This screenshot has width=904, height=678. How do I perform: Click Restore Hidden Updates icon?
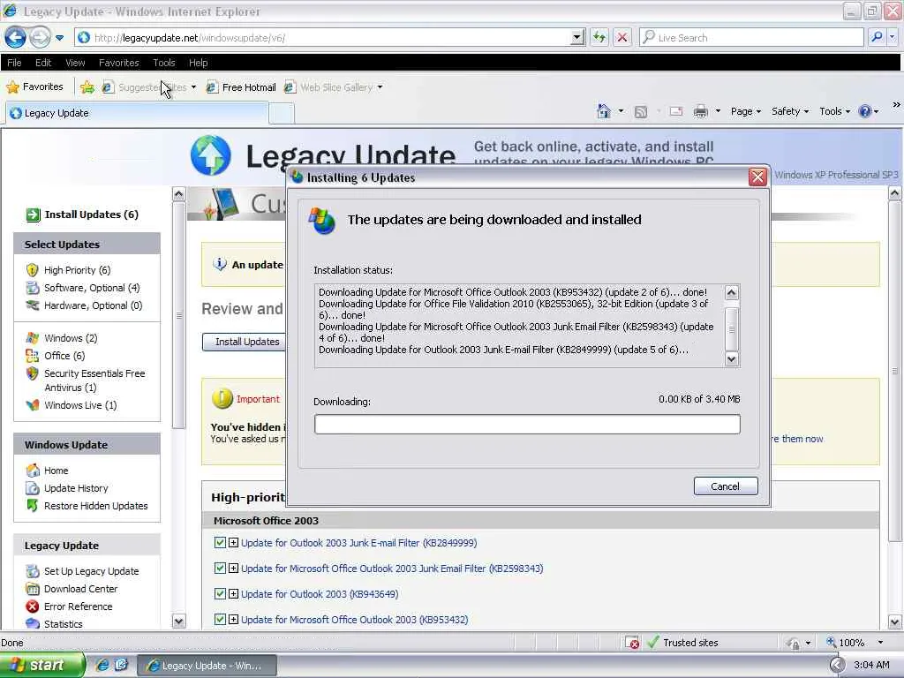pos(33,506)
